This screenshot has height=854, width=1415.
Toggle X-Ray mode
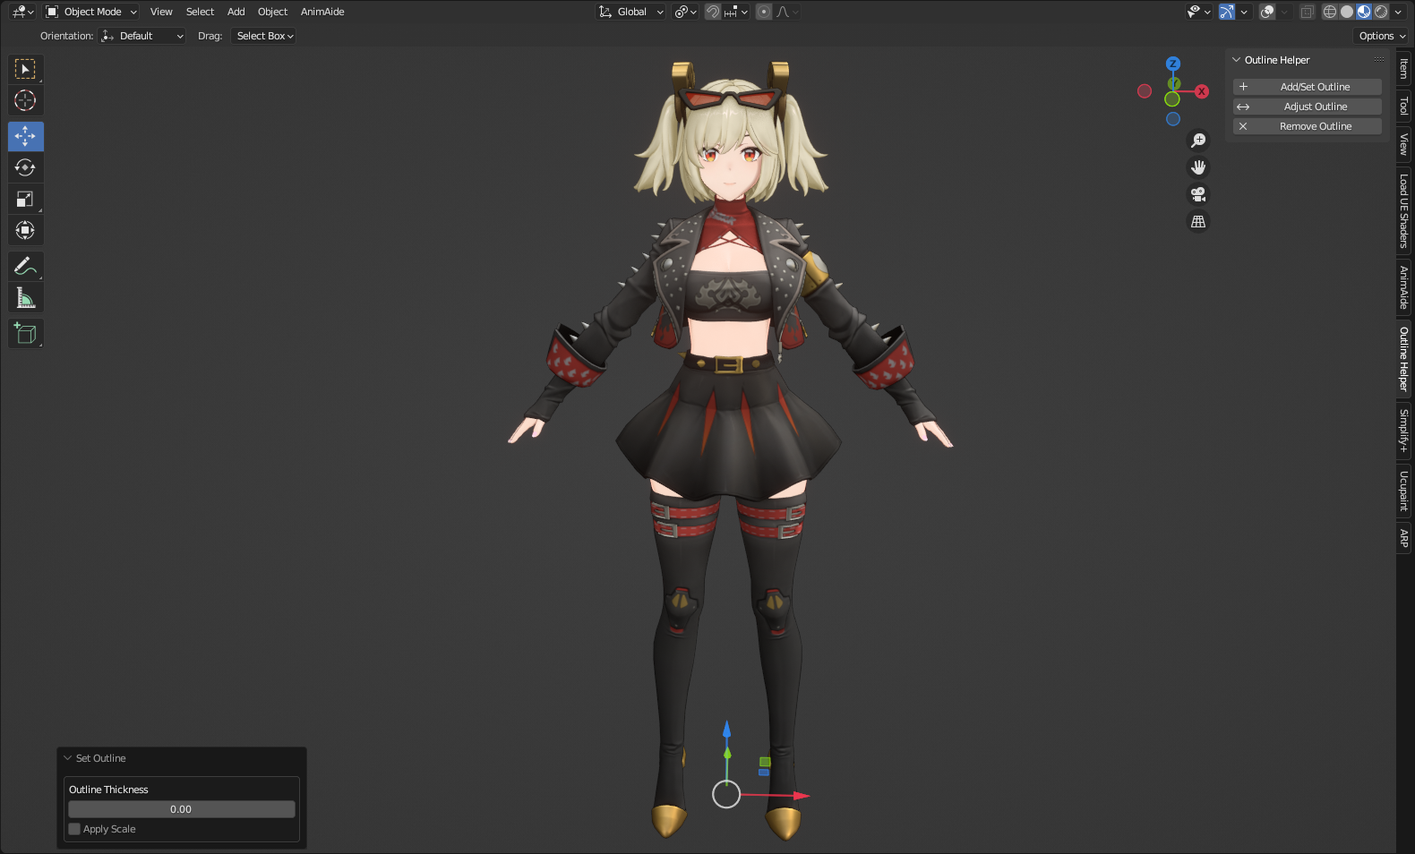1308,12
